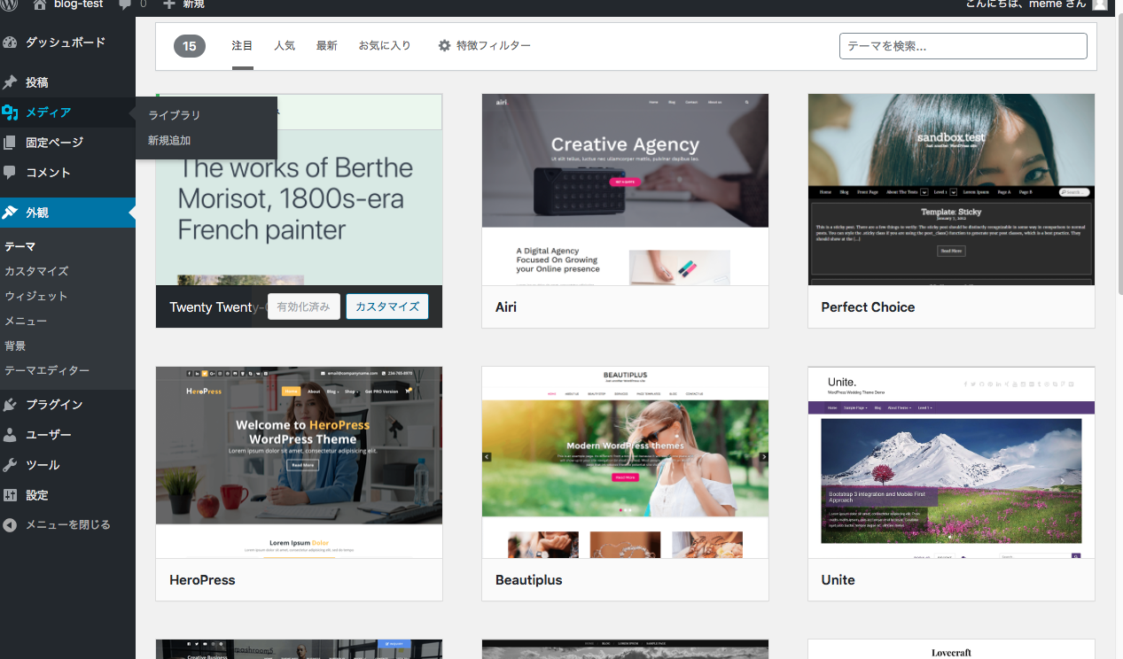This screenshot has height=659, width=1123.
Task: Click the 固定ページ pages icon
Action: 10,143
